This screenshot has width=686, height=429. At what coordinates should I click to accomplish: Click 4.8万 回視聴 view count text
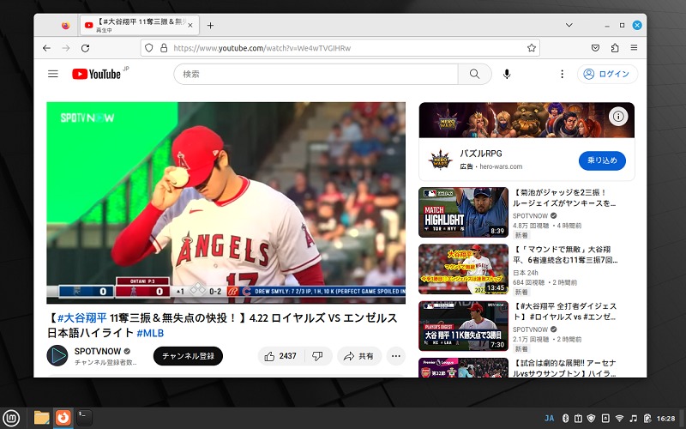point(531,226)
